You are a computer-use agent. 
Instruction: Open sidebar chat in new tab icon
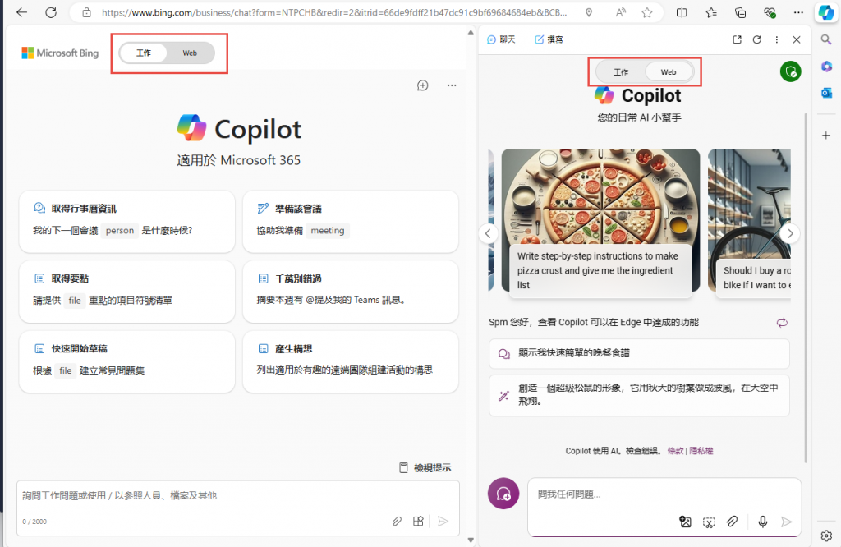click(x=737, y=39)
